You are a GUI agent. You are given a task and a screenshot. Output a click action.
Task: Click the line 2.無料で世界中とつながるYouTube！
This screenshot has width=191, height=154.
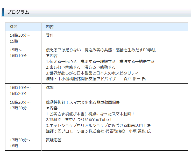point(79,119)
